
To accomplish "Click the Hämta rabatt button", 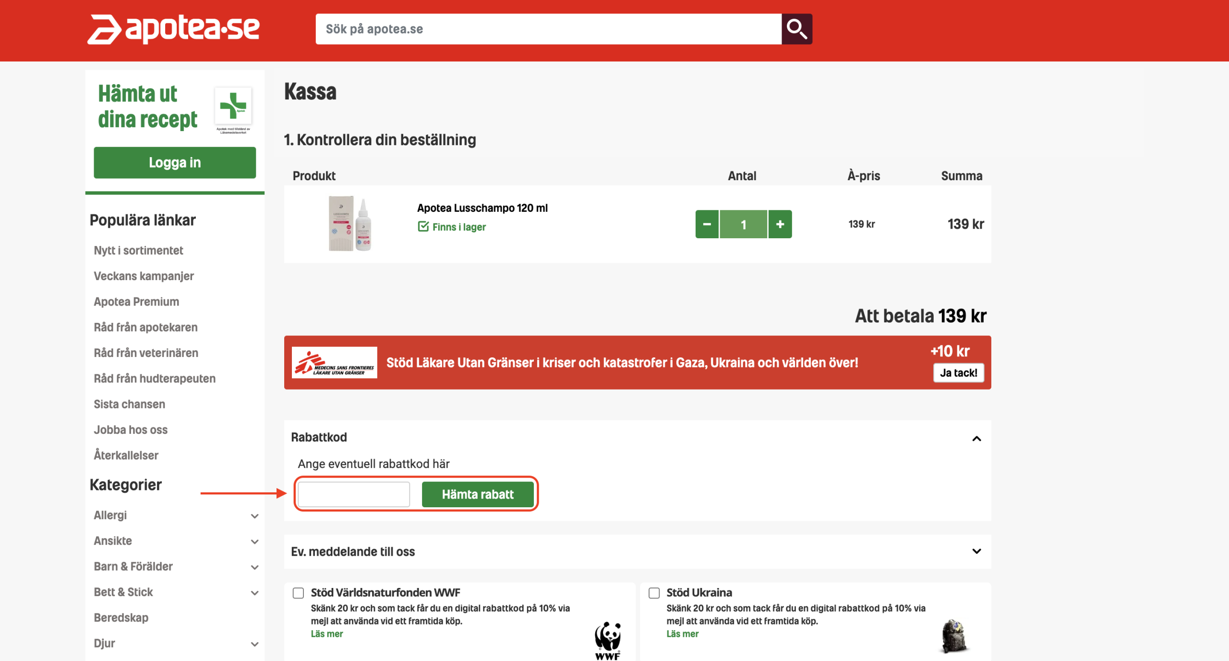I will click(x=477, y=494).
